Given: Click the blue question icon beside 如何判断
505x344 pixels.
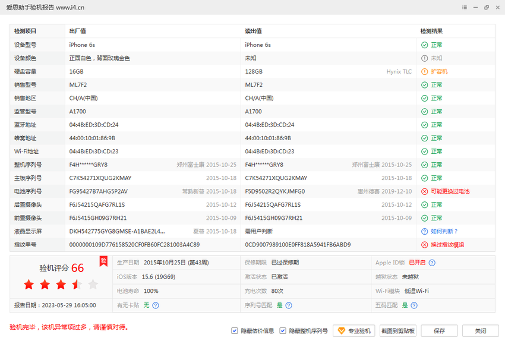Looking at the screenshot, I should 424,232.
